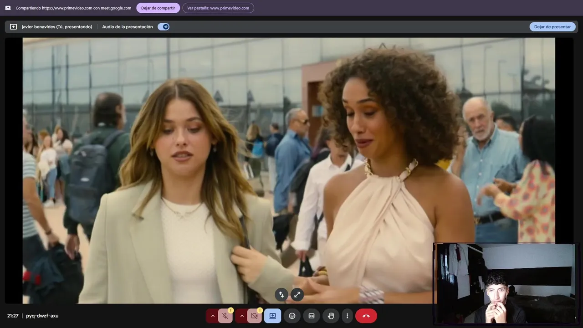The width and height of the screenshot is (583, 328).
Task: Click the Compartiendo primevideo.com sharing notice
Action: pos(73,8)
